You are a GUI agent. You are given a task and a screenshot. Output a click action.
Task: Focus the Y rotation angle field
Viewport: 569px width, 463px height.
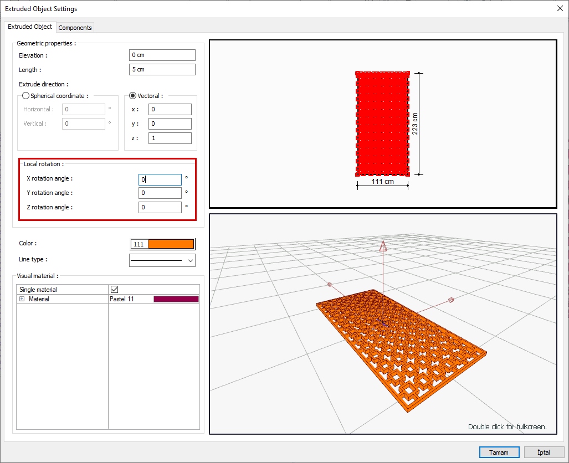[160, 193]
